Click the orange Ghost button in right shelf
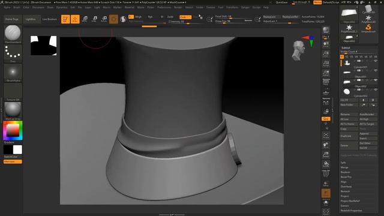Viewport: 384px width, 216px height. point(326,193)
